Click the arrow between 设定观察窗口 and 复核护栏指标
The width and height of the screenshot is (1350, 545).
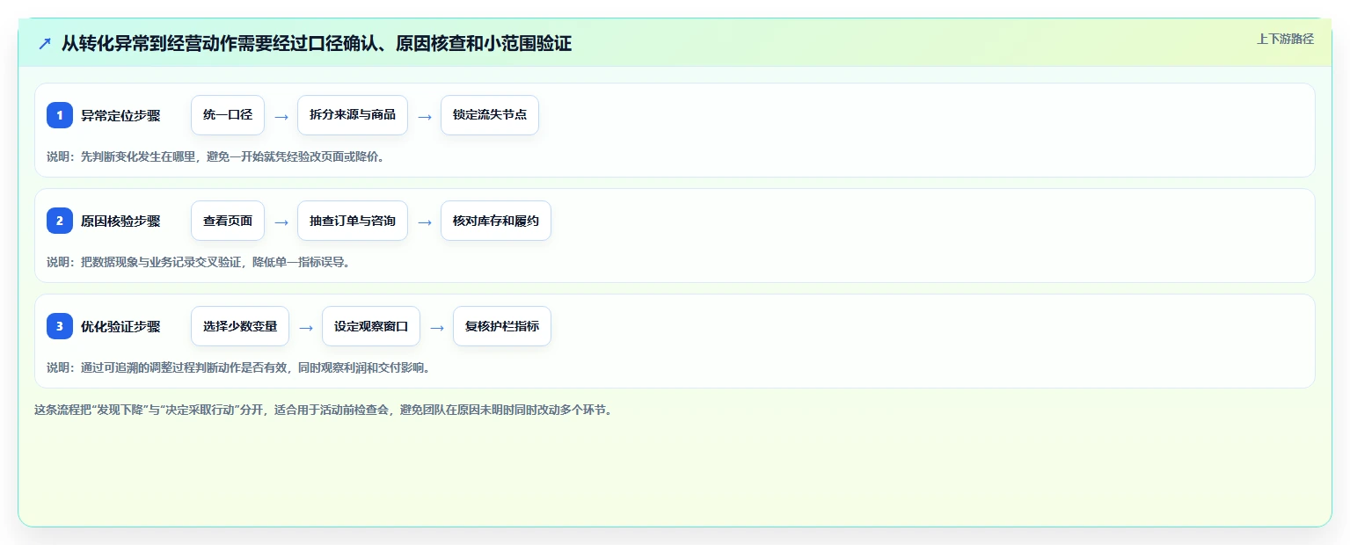pos(437,327)
